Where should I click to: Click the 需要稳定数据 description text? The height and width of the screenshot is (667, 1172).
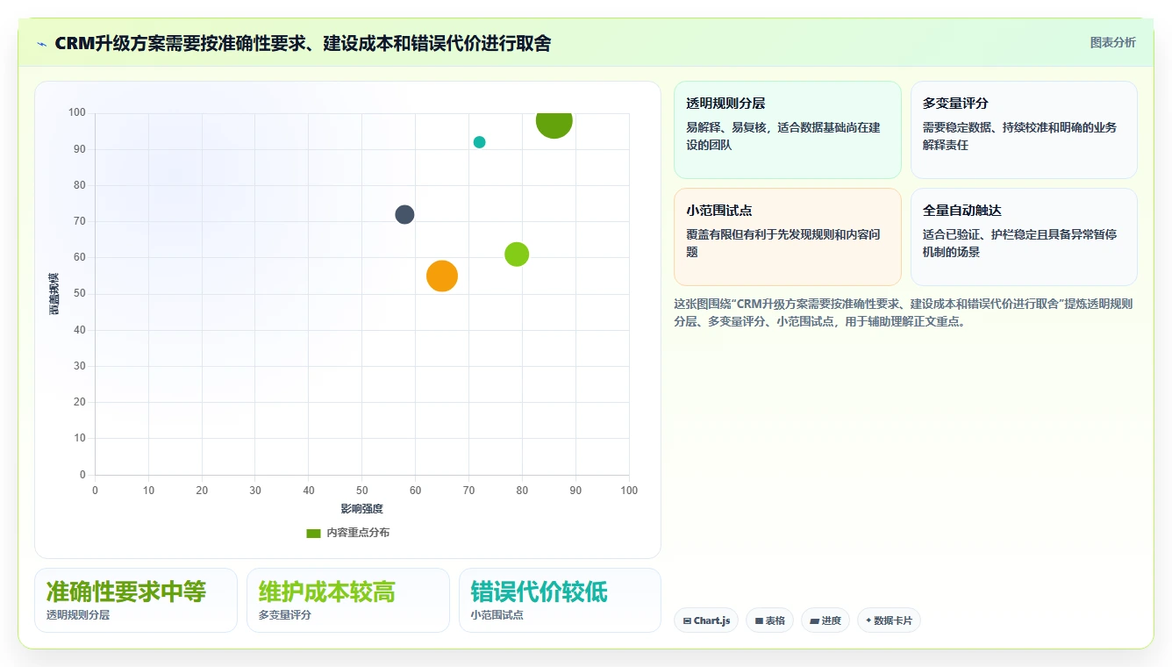[x=1020, y=136]
